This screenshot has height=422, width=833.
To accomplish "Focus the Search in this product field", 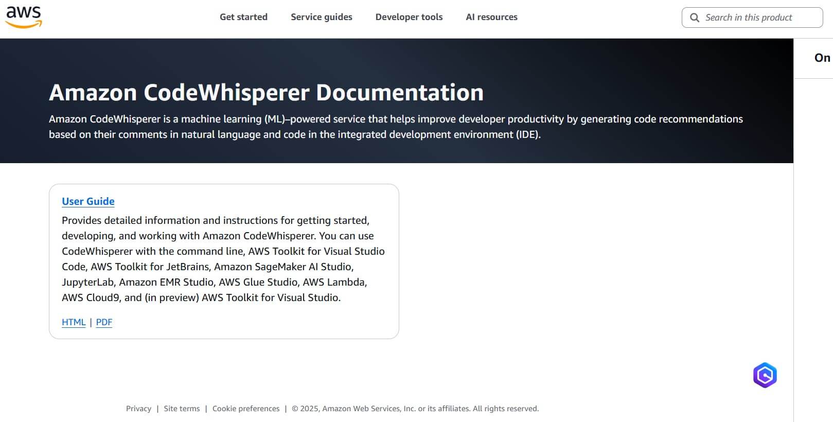I will point(752,17).
